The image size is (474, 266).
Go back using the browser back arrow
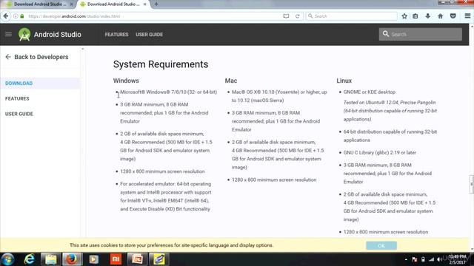[6, 16]
